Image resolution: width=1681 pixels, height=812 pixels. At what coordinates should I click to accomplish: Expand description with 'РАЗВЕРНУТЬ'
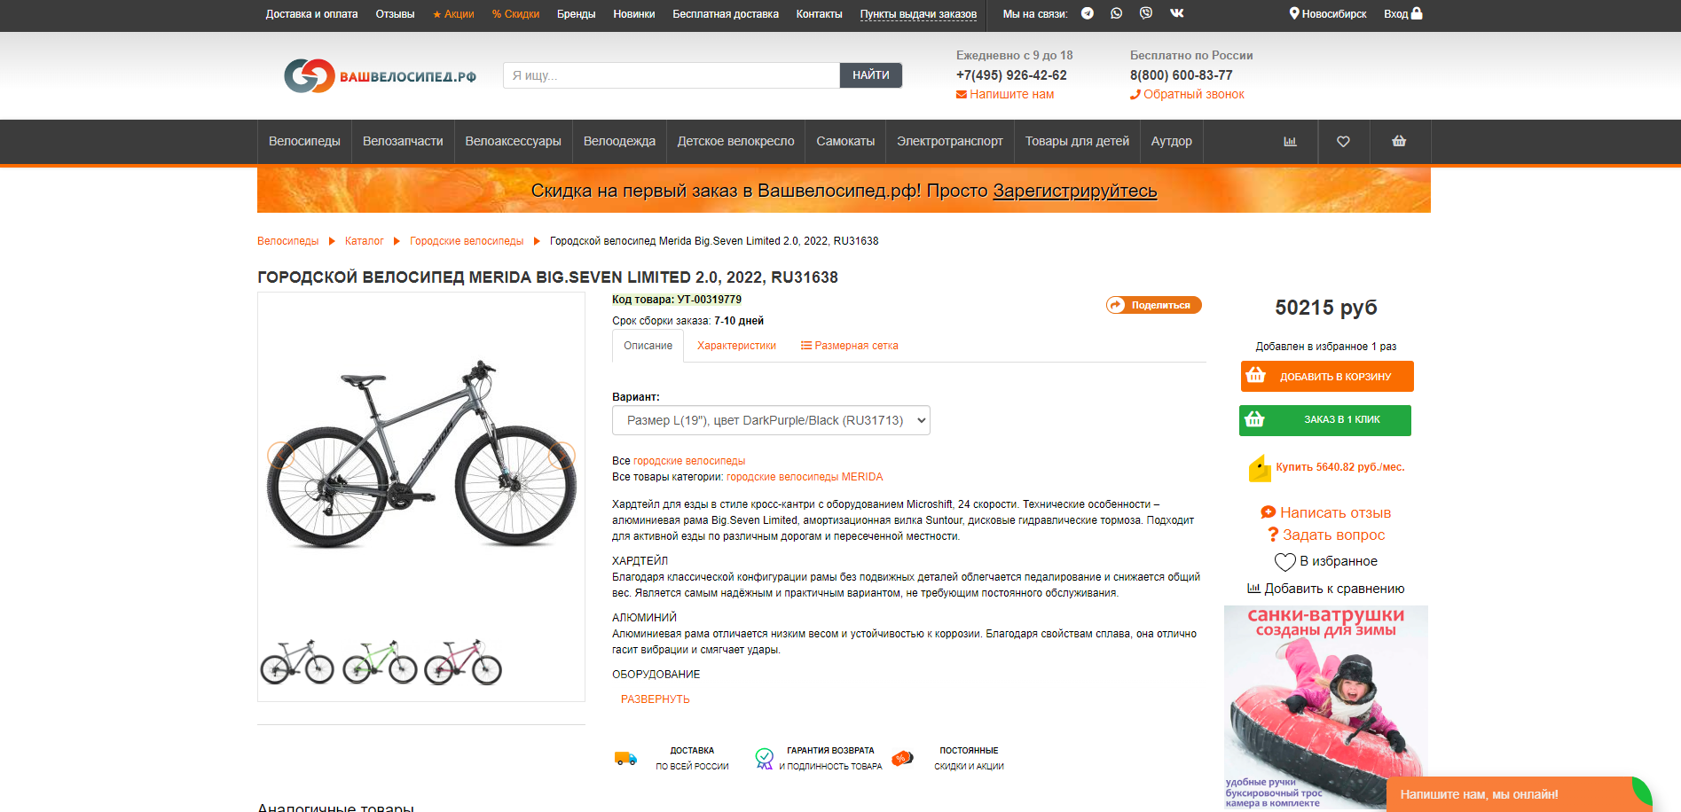click(655, 699)
